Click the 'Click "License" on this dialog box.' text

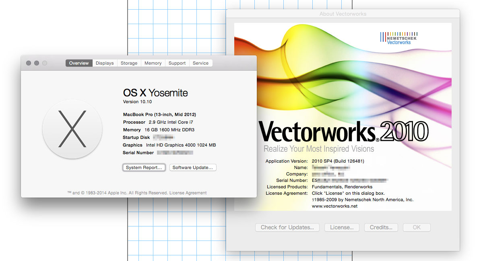tap(348, 193)
